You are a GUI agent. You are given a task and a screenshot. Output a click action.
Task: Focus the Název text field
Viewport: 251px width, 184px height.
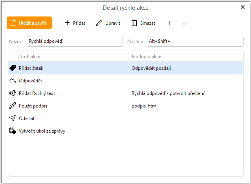click(x=75, y=41)
